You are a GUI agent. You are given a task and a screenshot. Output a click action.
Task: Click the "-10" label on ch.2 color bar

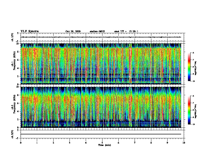pos(193,124)
